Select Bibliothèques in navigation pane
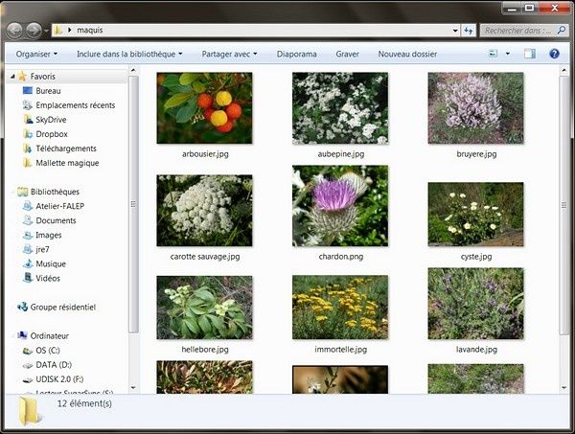The image size is (575, 434). (x=55, y=192)
